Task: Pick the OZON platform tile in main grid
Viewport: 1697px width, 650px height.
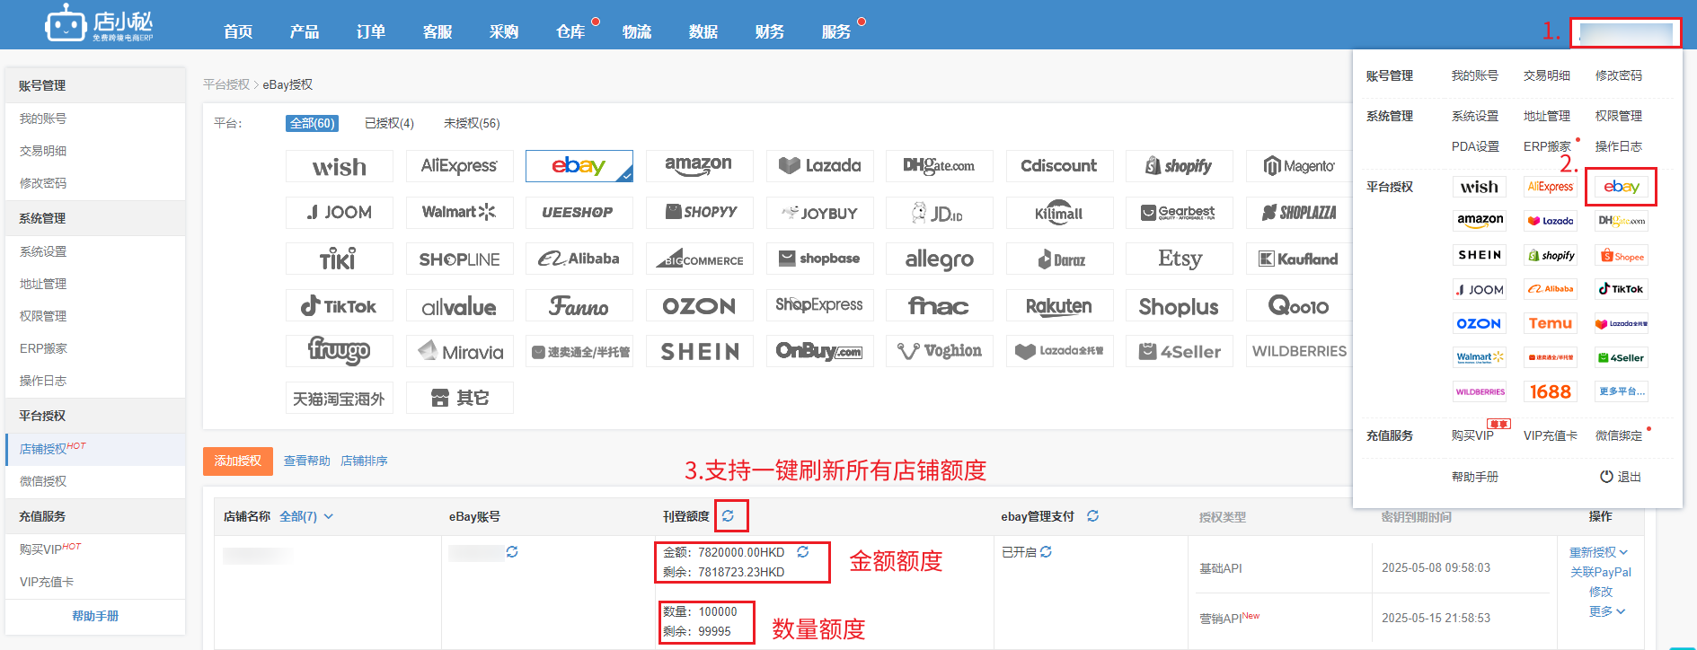Action: [699, 306]
